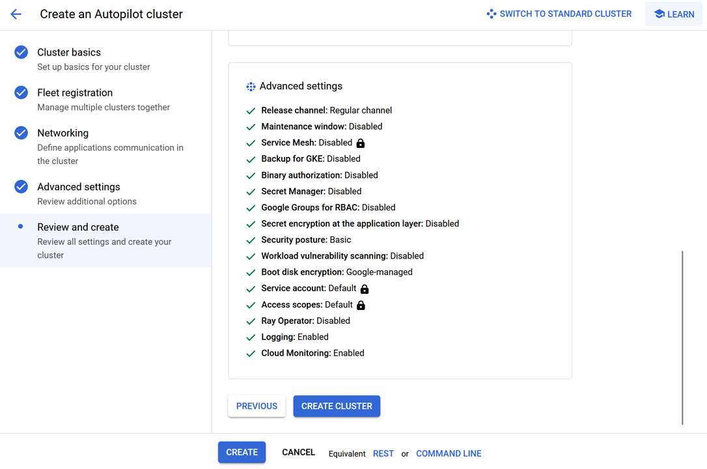707x469 pixels.
Task: Click the Cluster basics completed checkmark icon
Action: 21,52
